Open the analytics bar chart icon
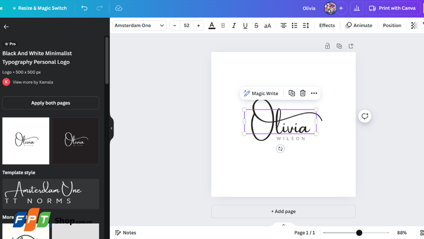Screen dimensions: 424x239 tap(357, 8)
